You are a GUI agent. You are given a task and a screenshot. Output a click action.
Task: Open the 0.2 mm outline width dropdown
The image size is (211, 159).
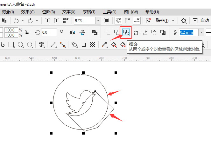[x=201, y=32]
